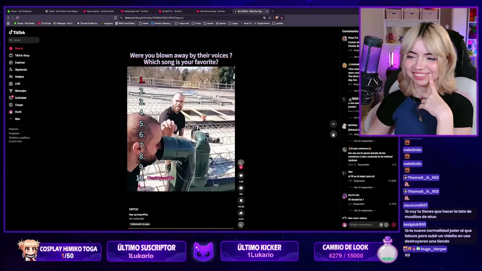
Task: Click Responder on Alex's comment
Action: 359,181
